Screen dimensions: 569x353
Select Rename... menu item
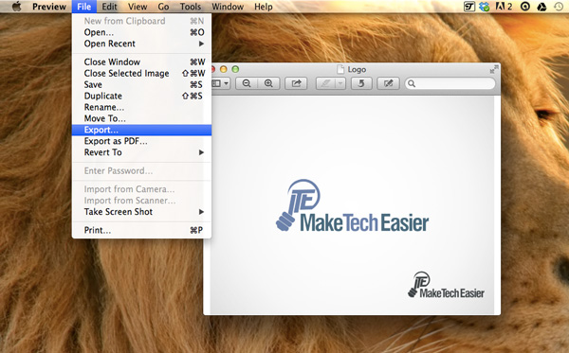click(x=141, y=107)
